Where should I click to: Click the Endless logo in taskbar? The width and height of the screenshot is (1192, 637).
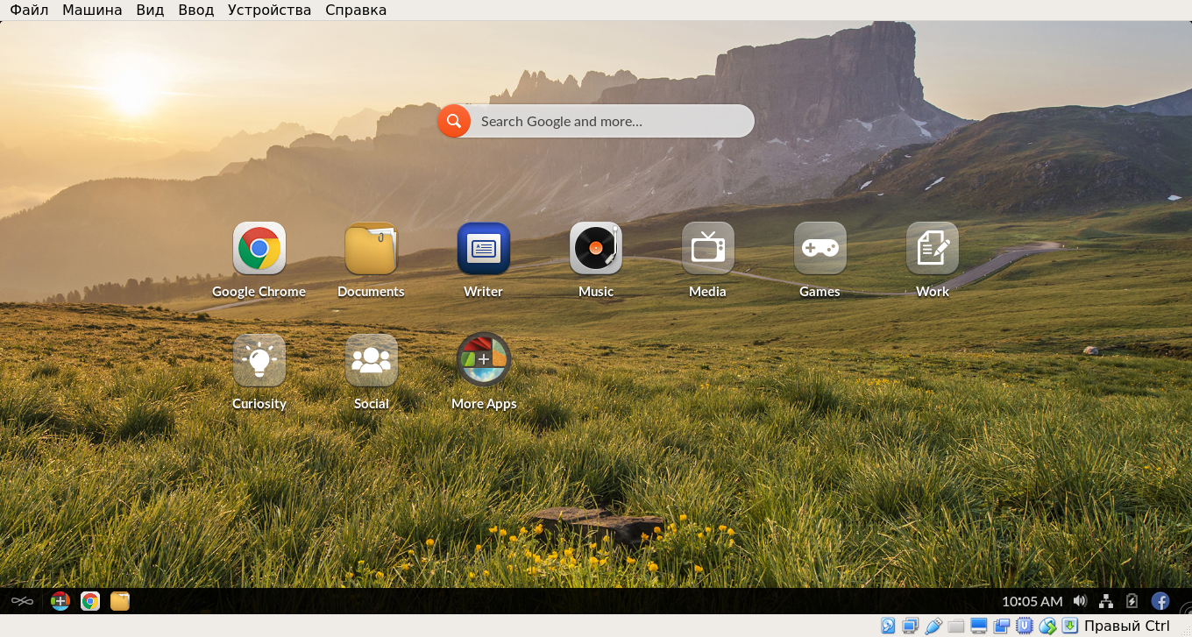pos(22,601)
